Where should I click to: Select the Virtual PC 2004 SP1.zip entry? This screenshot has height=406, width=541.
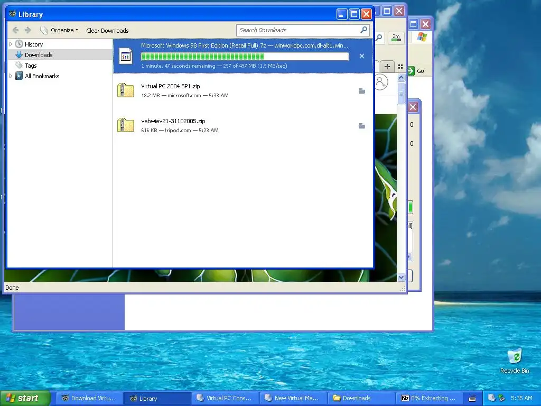(243, 90)
